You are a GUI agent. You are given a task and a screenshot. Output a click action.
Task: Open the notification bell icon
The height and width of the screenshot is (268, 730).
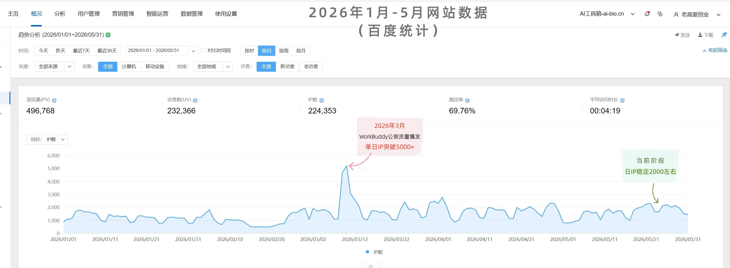[x=647, y=14]
